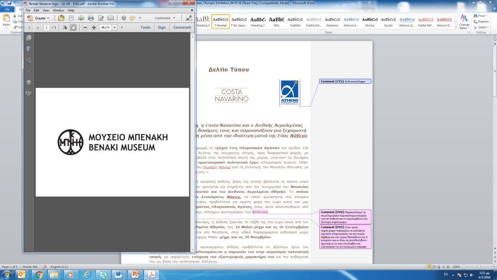Open the View menu in Acrobat
Screen dimensions: 497x280
(46, 10)
